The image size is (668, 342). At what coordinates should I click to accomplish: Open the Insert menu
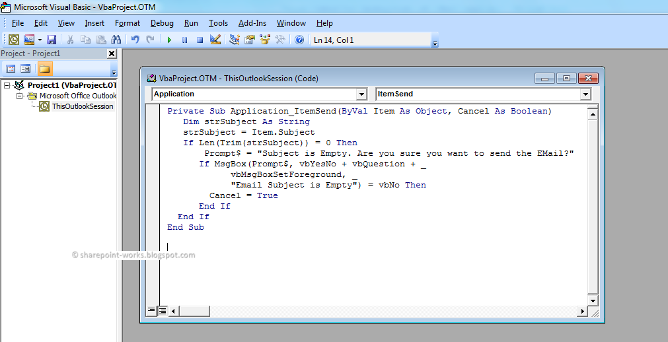94,23
